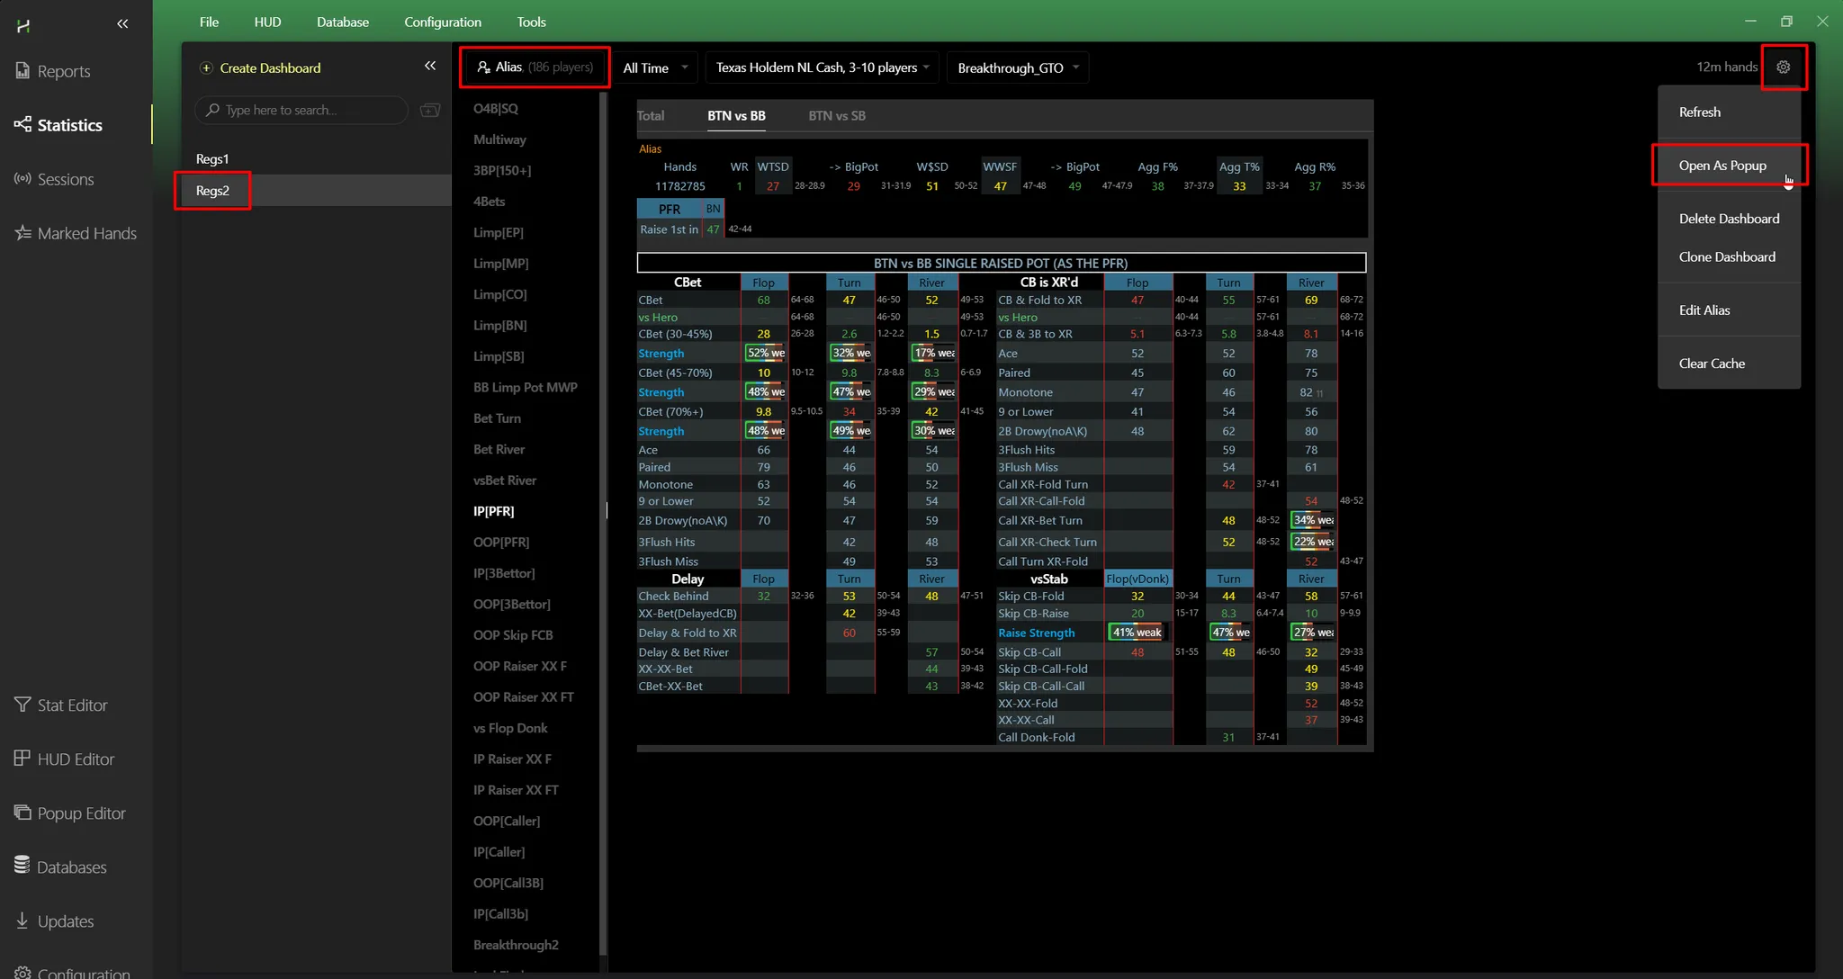1843x979 pixels.
Task: Open the Popup Editor page
Action: [x=81, y=813]
